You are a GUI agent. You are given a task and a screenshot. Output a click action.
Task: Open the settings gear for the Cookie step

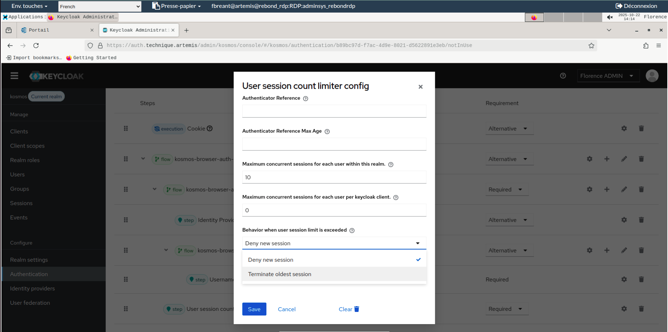click(x=624, y=128)
